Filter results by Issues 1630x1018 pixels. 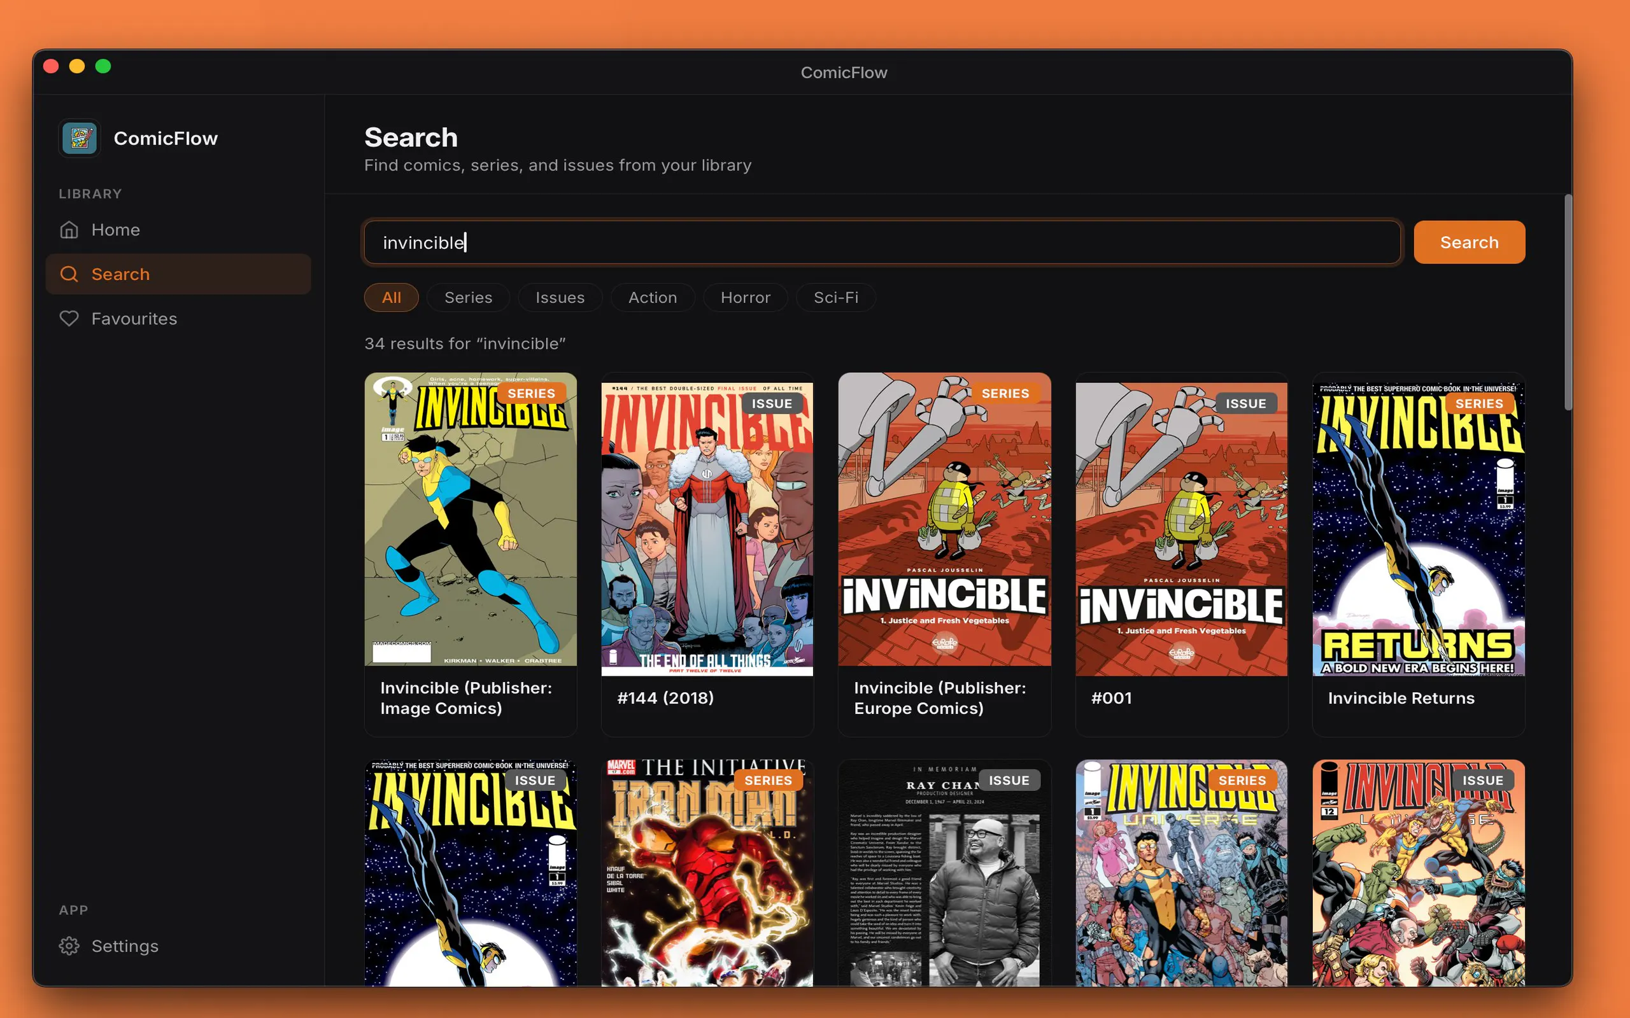click(x=560, y=298)
